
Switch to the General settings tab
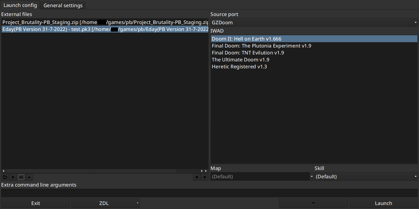click(63, 5)
